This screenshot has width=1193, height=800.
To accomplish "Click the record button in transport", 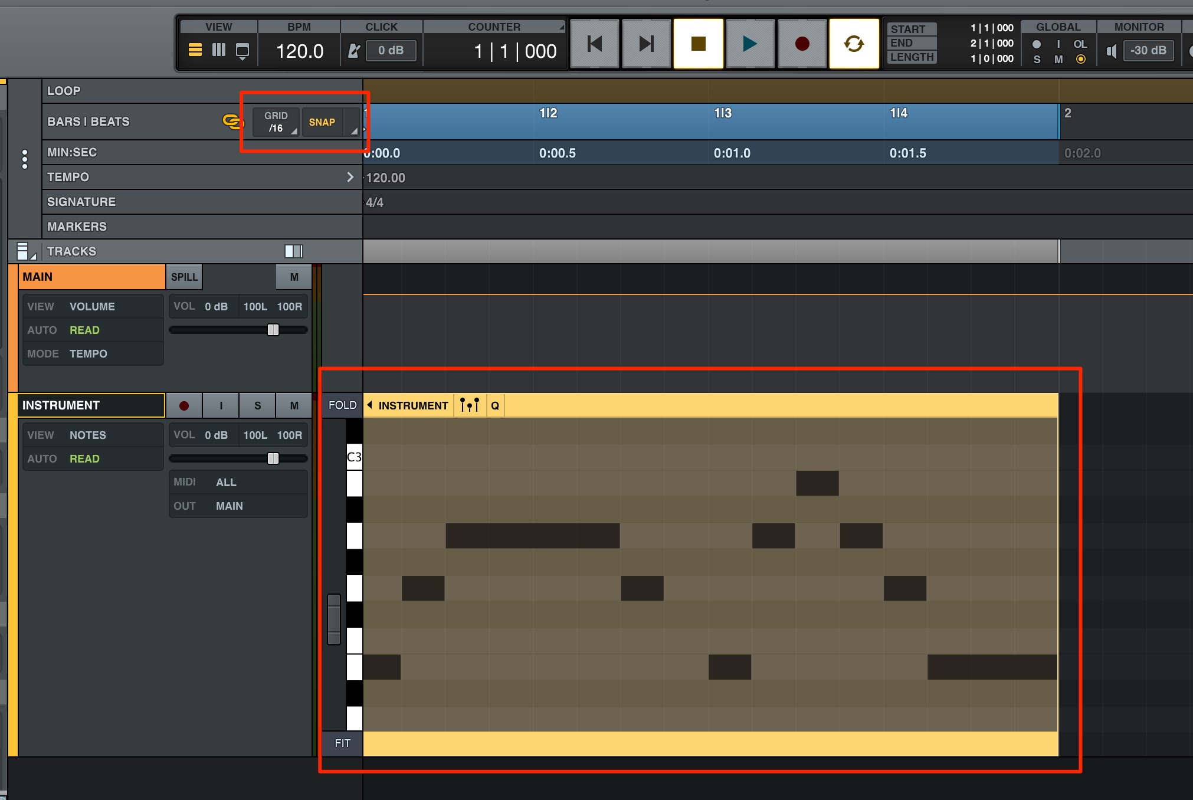I will pos(802,44).
